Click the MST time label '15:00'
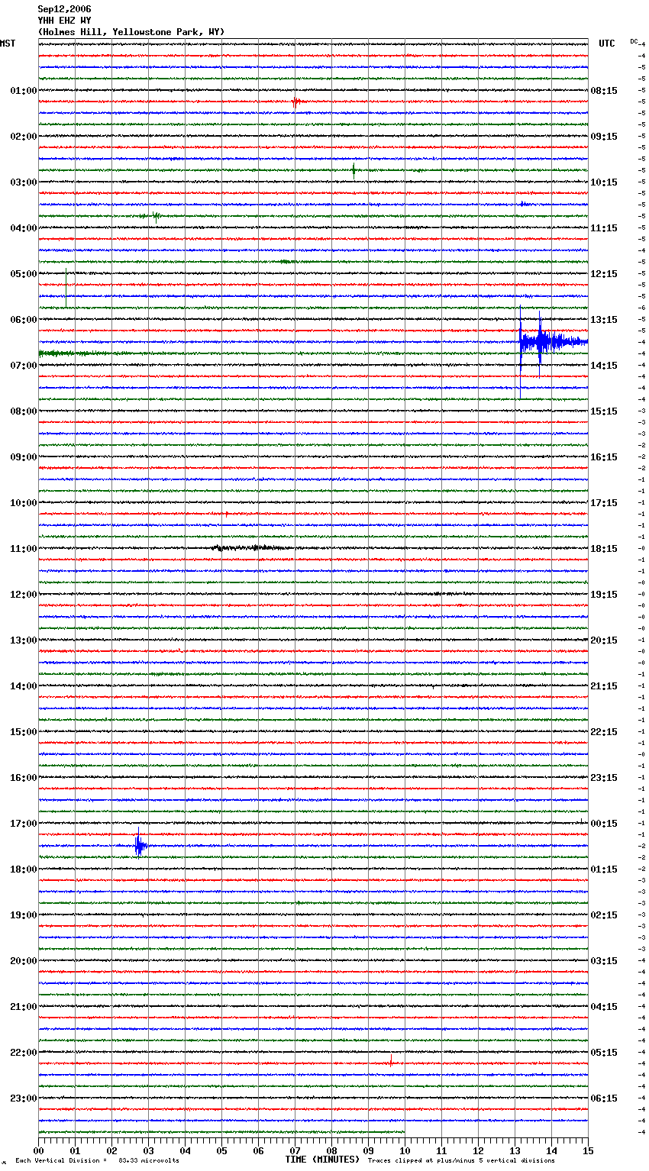The width and height of the screenshot is (649, 1171). [x=24, y=732]
